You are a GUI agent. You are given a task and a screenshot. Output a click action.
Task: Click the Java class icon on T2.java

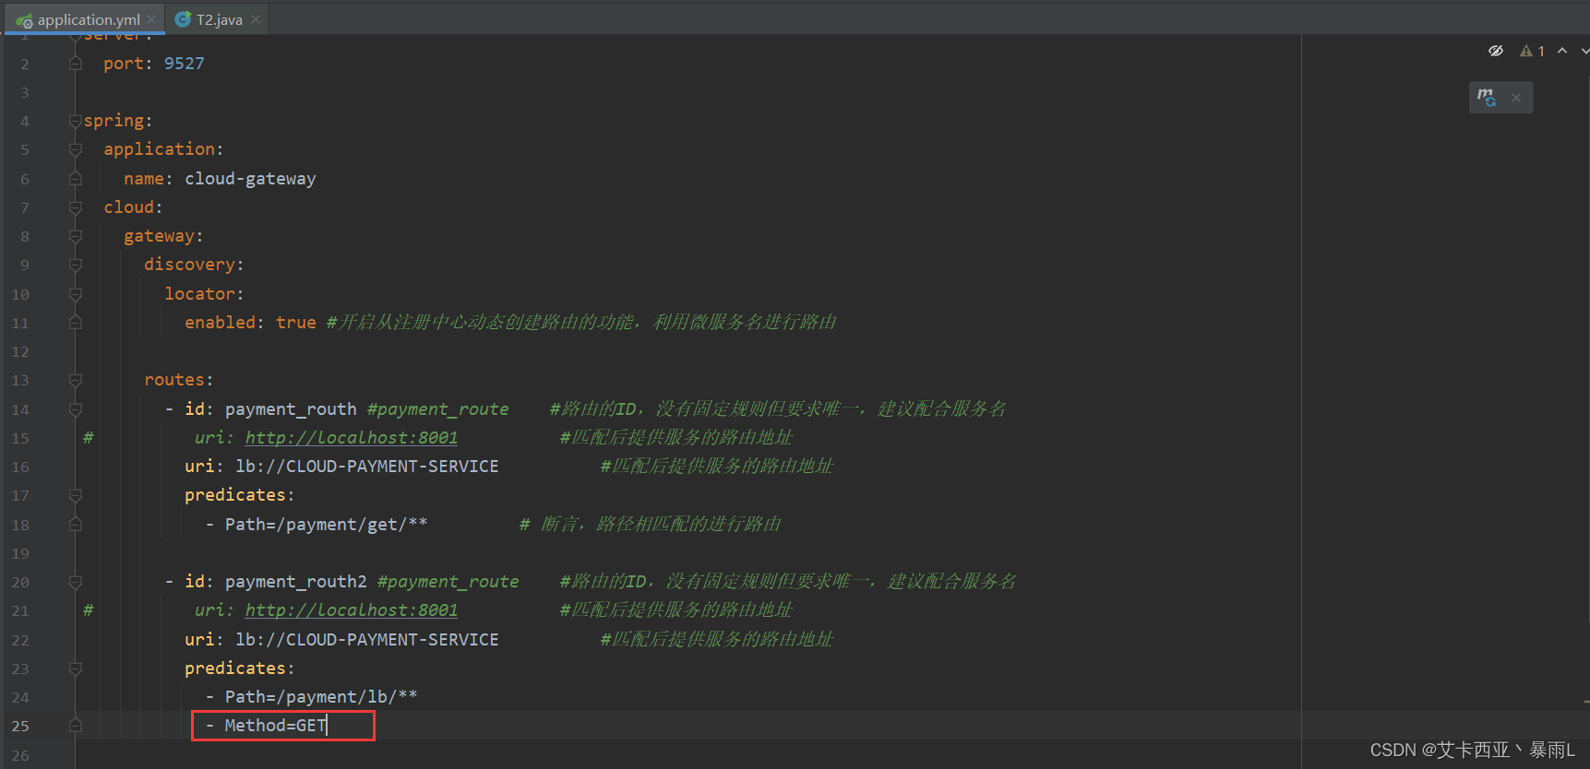click(x=183, y=19)
